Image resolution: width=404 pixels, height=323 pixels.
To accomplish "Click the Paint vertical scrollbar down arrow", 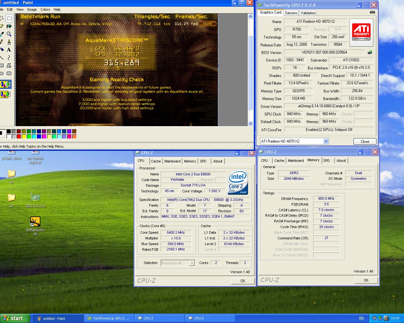I will click(x=251, y=123).
